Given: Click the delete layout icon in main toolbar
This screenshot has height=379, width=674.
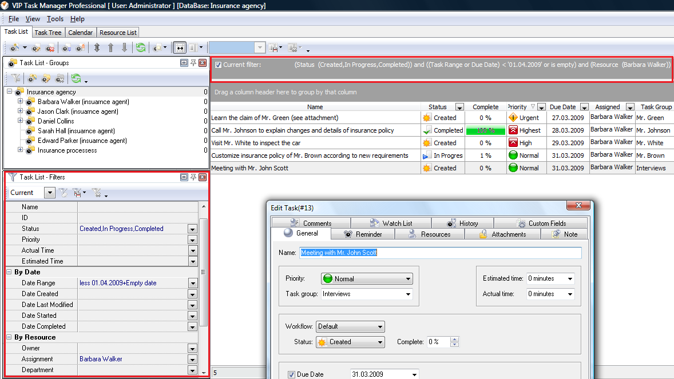Looking at the screenshot, I should click(293, 47).
